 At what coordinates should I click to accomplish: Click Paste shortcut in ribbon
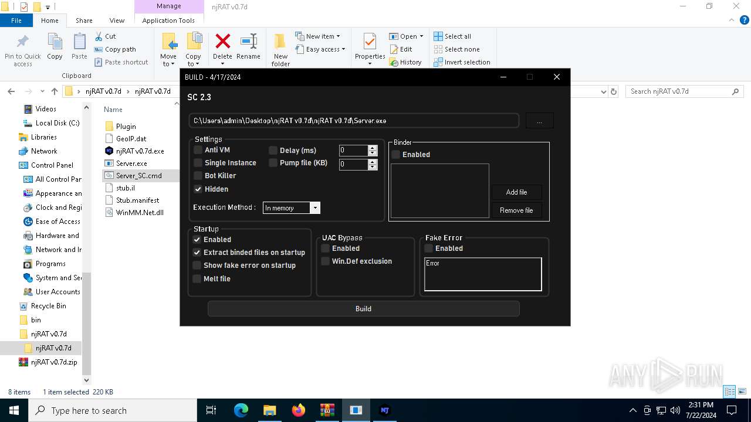coord(121,62)
